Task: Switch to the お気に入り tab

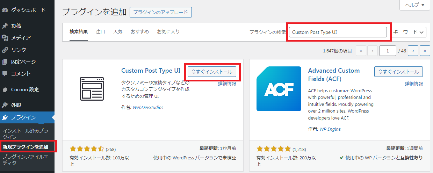Action: coord(168,32)
